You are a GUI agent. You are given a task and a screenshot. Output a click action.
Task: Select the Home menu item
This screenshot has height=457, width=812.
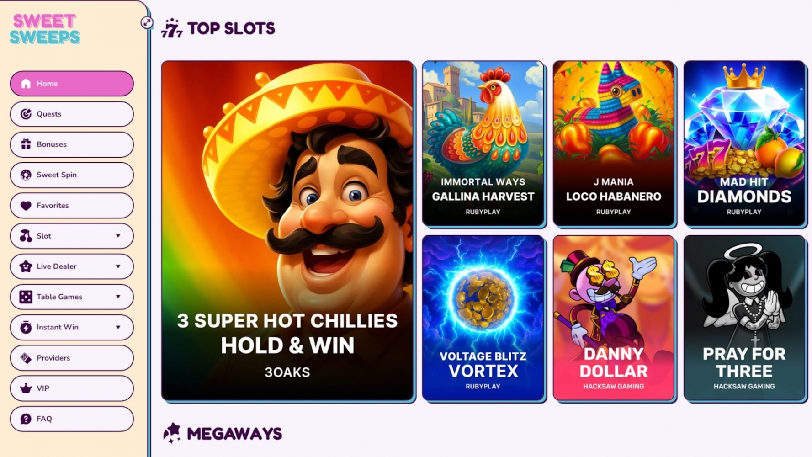pos(72,84)
